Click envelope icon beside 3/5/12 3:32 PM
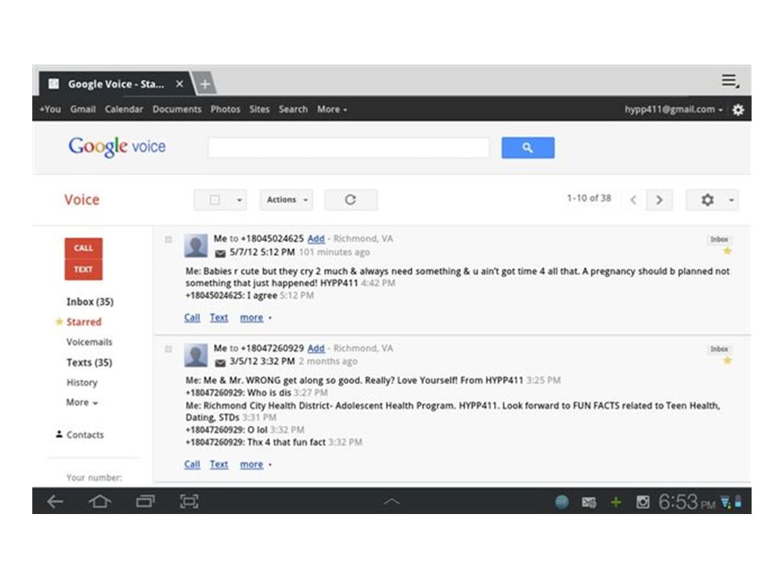 pos(220,363)
